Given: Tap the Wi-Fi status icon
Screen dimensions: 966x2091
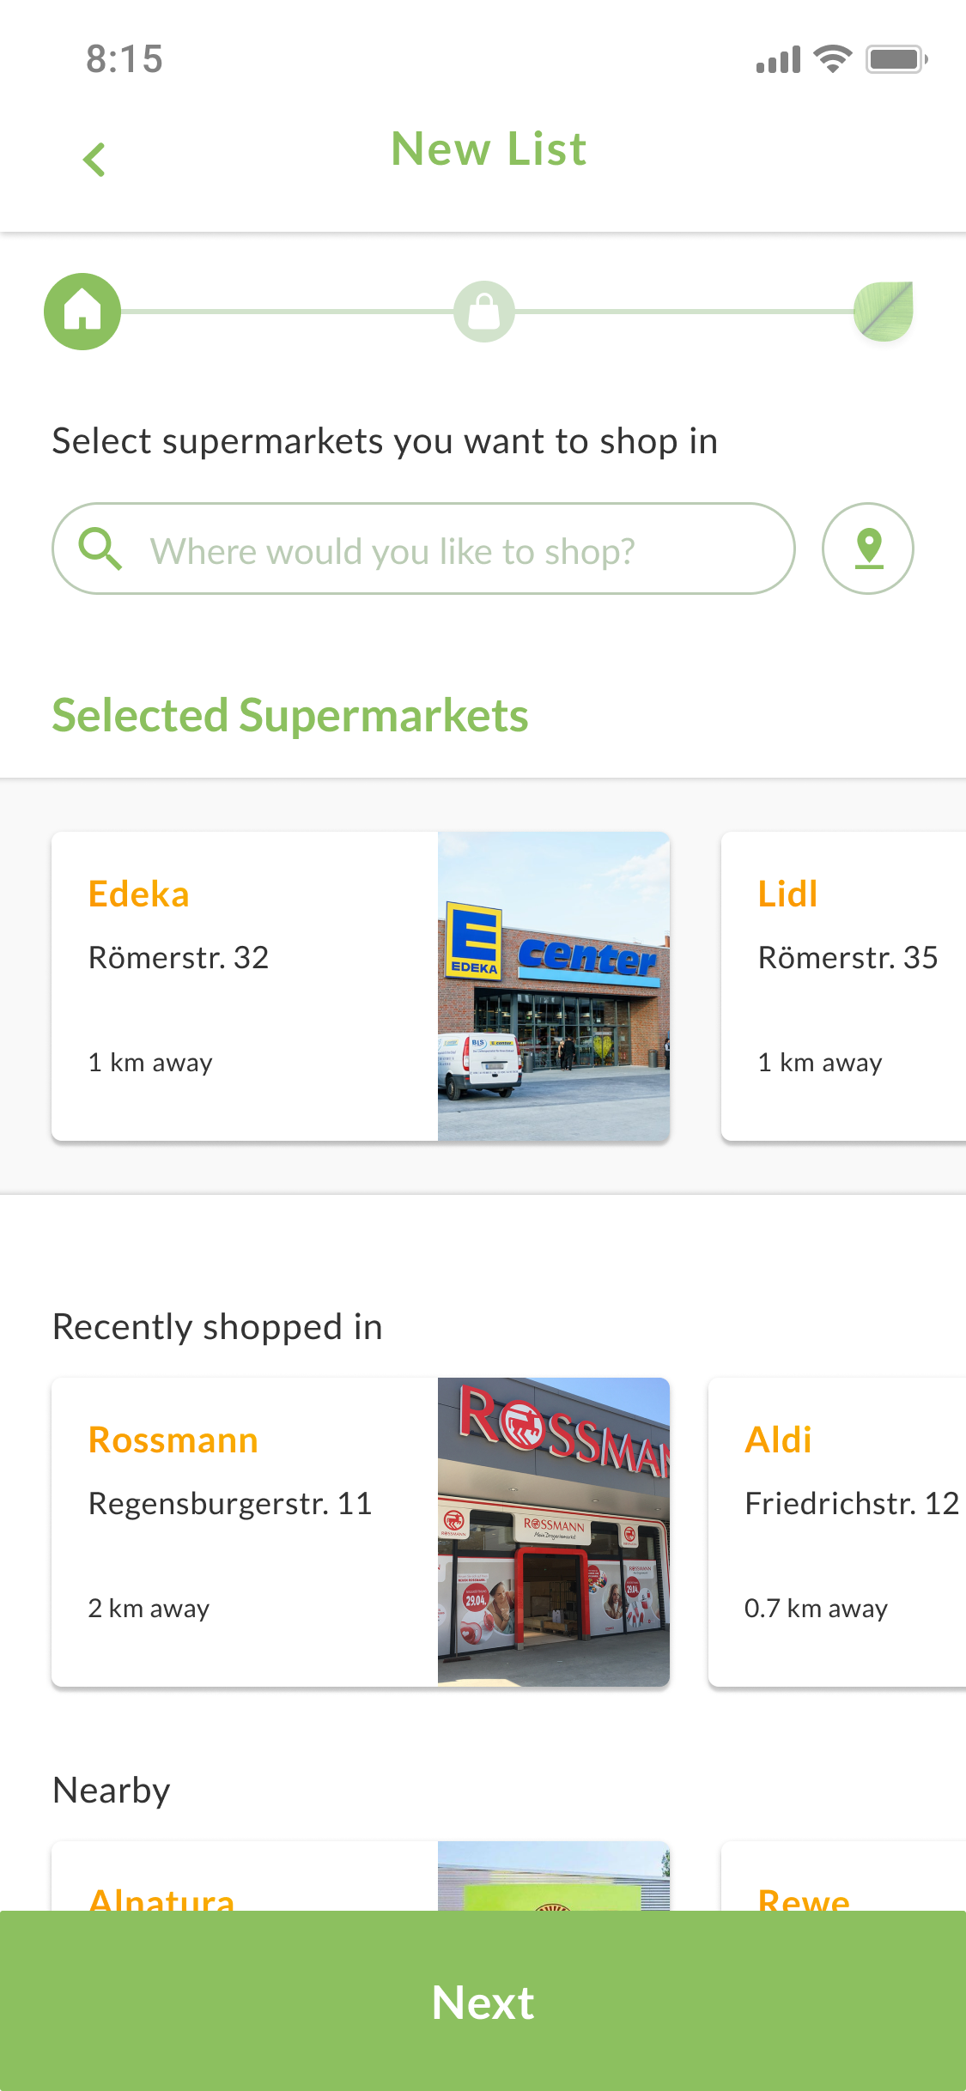Looking at the screenshot, I should [832, 59].
